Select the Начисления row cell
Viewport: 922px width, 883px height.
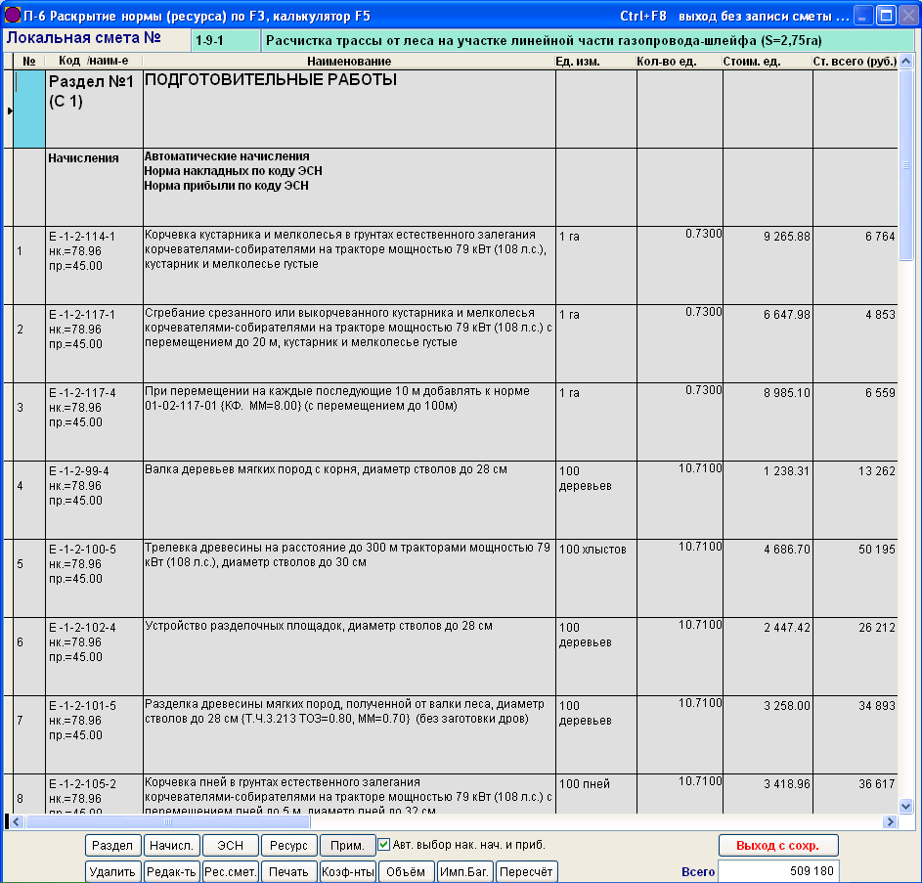(x=94, y=187)
